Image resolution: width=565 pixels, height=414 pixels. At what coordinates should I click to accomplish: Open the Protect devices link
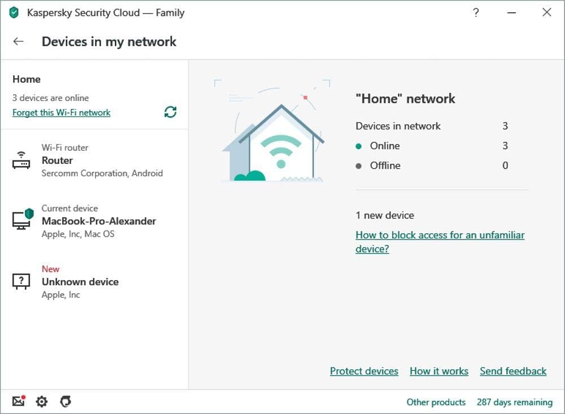pyautogui.click(x=364, y=371)
